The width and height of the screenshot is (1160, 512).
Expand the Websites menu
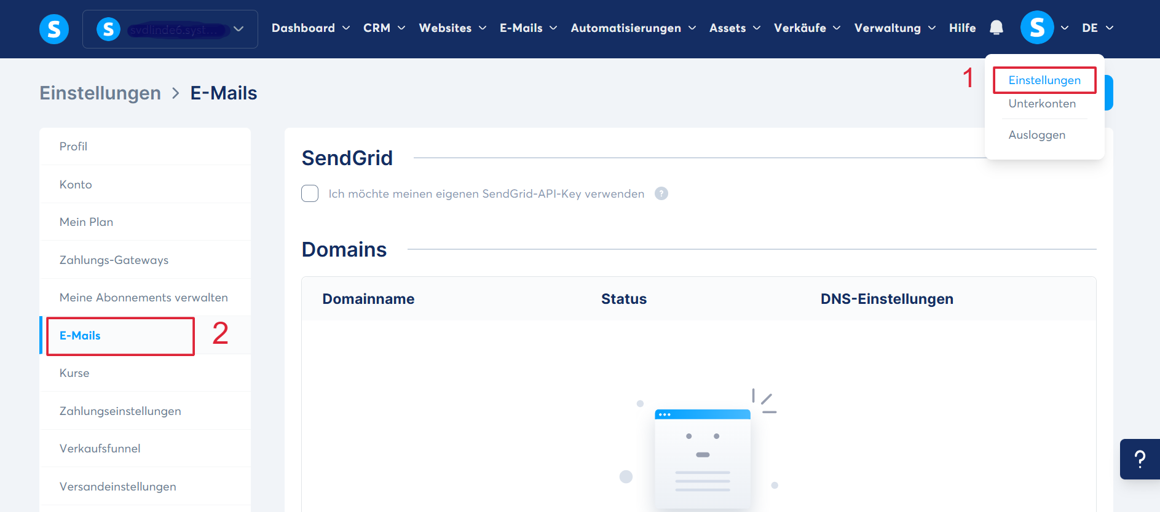tap(452, 28)
